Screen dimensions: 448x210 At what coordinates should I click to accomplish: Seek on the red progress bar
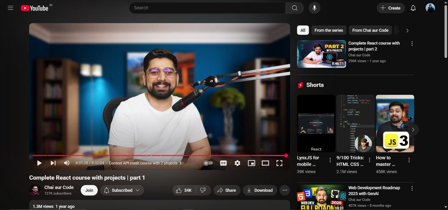click(x=159, y=155)
